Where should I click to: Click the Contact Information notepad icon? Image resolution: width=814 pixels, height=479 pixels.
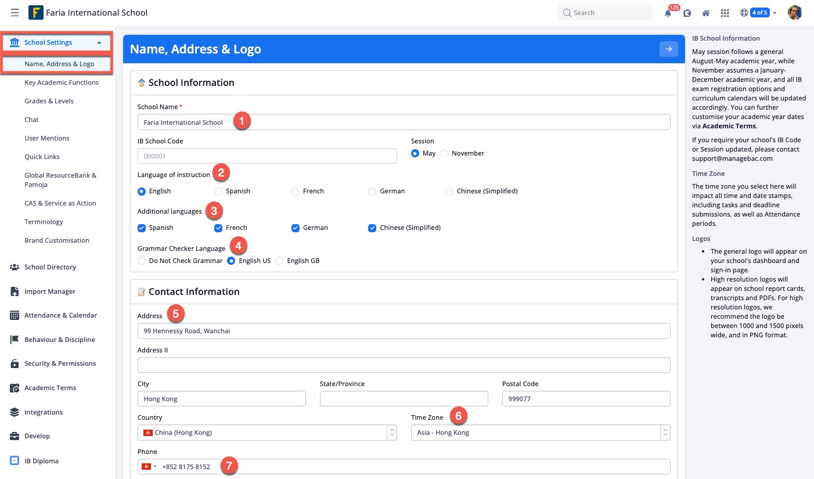(141, 292)
